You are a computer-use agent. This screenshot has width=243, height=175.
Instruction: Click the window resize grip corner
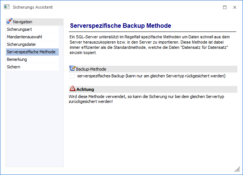pyautogui.click(x=237, y=169)
